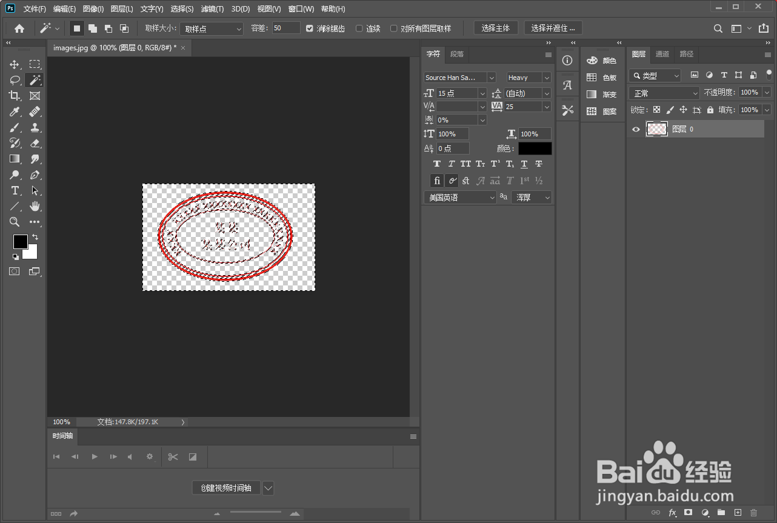Open Edit Toolbar three-dots icon
This screenshot has height=523, width=777.
(x=35, y=222)
